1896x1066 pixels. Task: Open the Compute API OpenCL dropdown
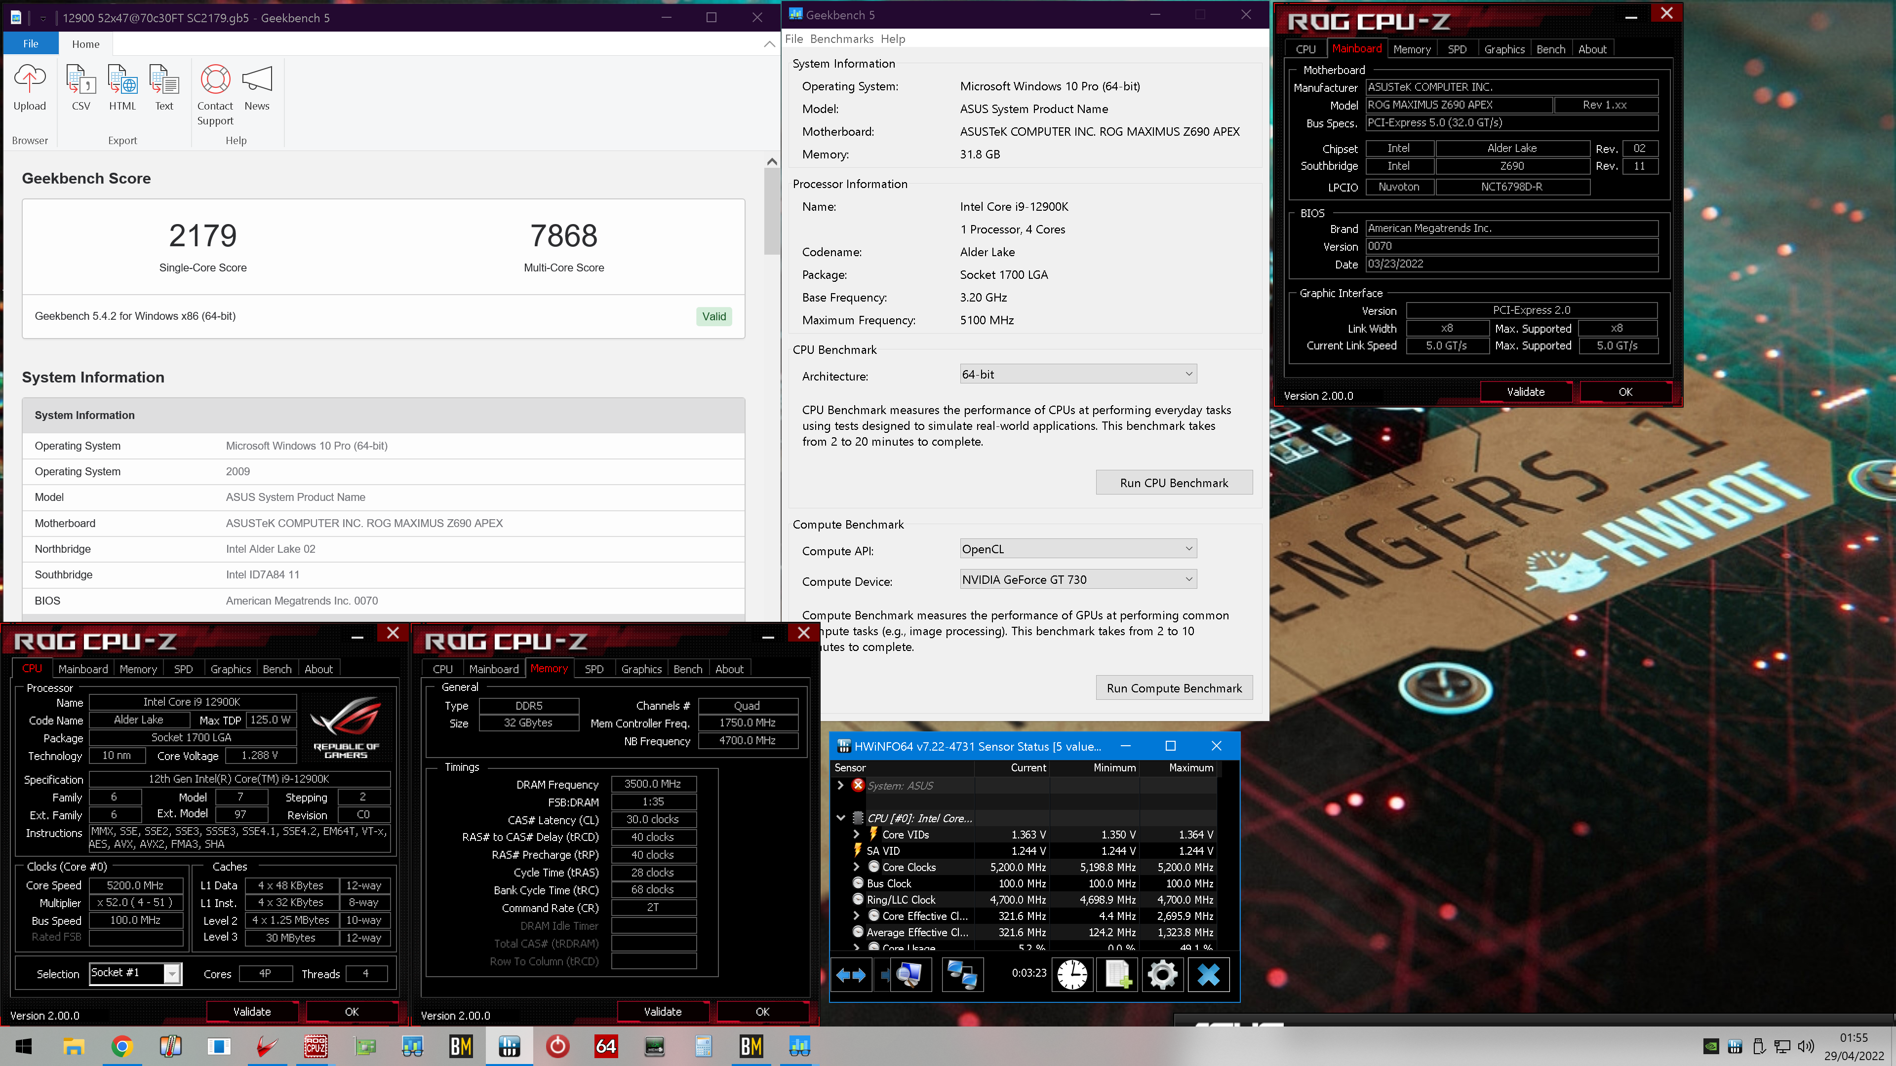coord(1077,549)
